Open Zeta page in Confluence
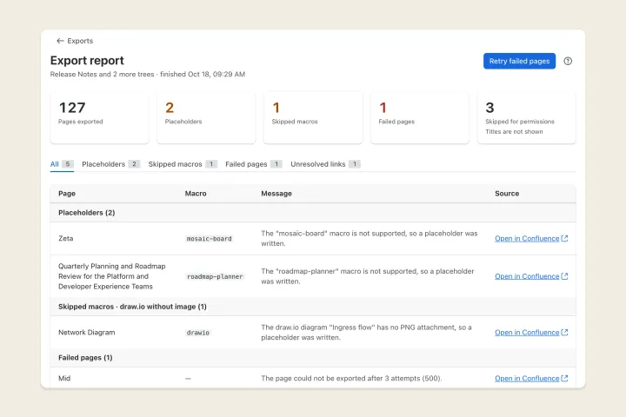Screen dimensions: 626x417 tap(527, 238)
